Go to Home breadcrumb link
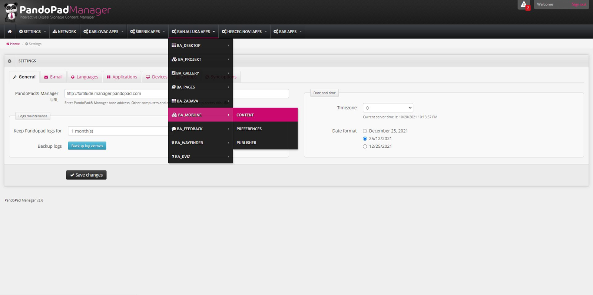The width and height of the screenshot is (593, 295). tap(13, 44)
